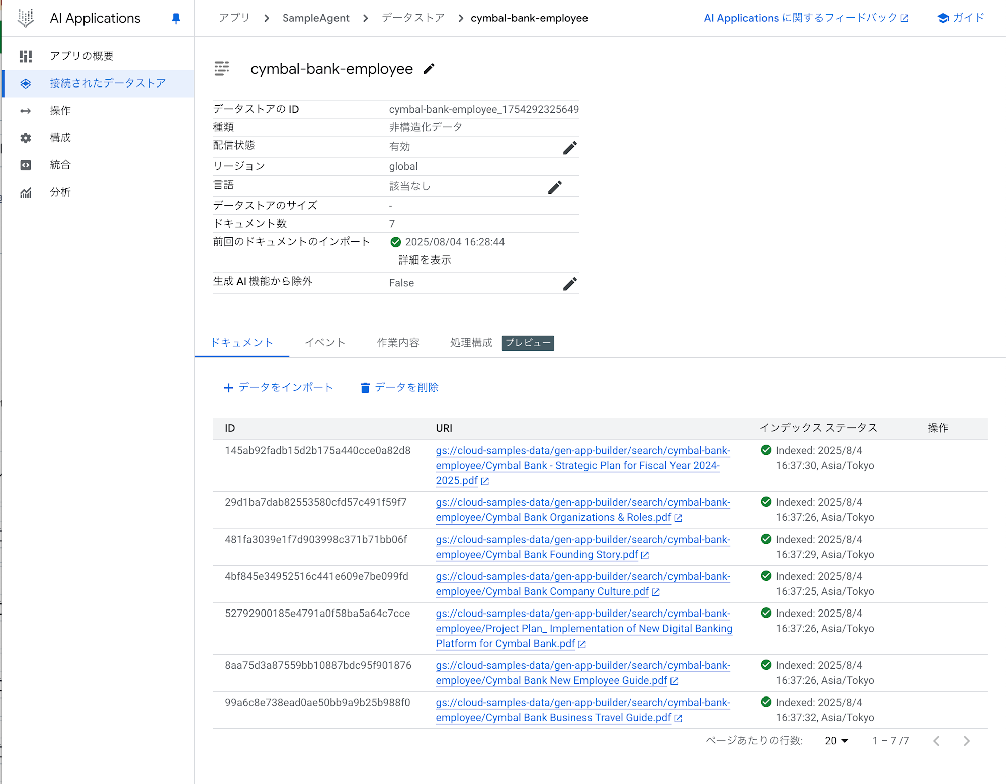
Task: Edit 言語 with pencil icon
Action: pos(555,187)
